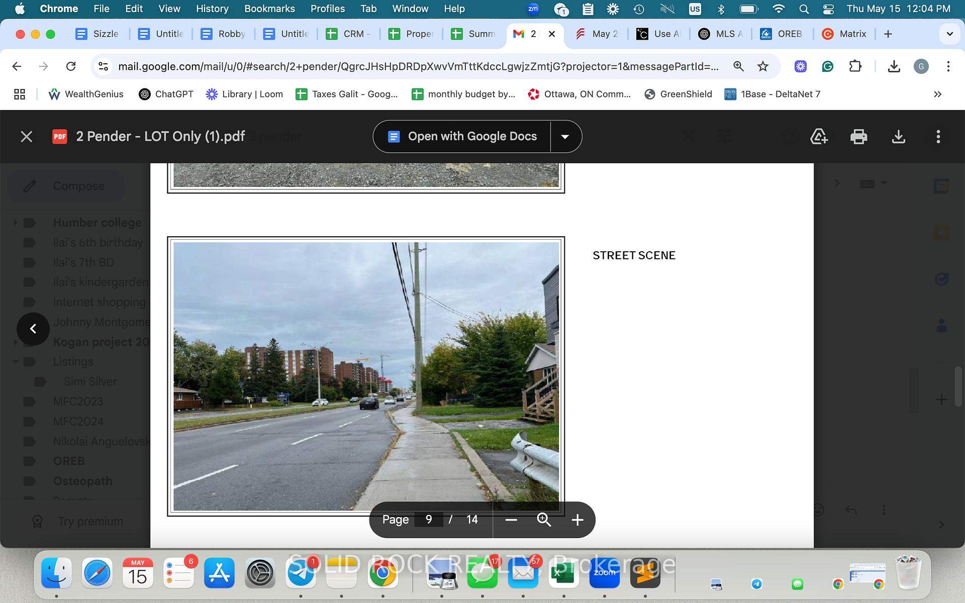The height and width of the screenshot is (603, 965).
Task: Close the current Gmail tab
Action: 552,34
